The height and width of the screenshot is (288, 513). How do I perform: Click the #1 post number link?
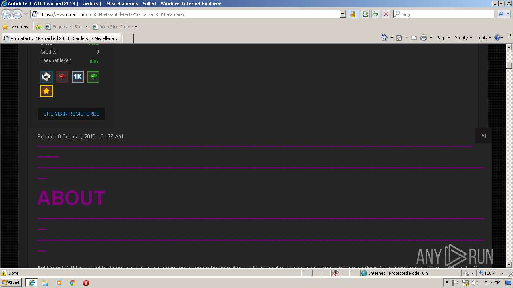tap(484, 136)
